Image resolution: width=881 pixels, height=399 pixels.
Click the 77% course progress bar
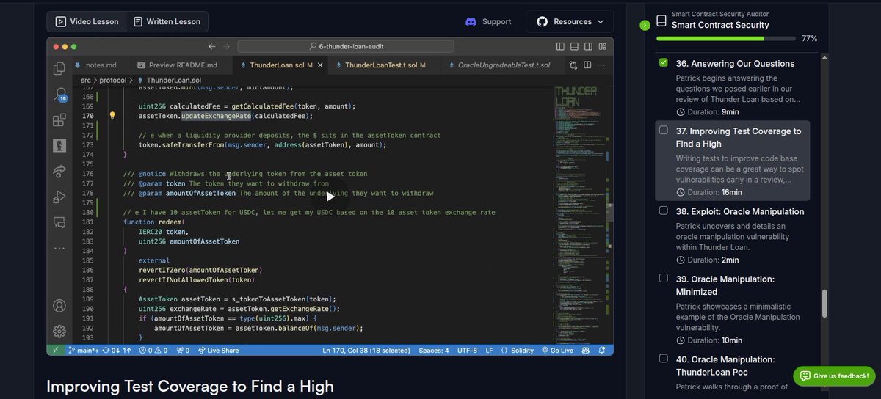[x=725, y=38]
